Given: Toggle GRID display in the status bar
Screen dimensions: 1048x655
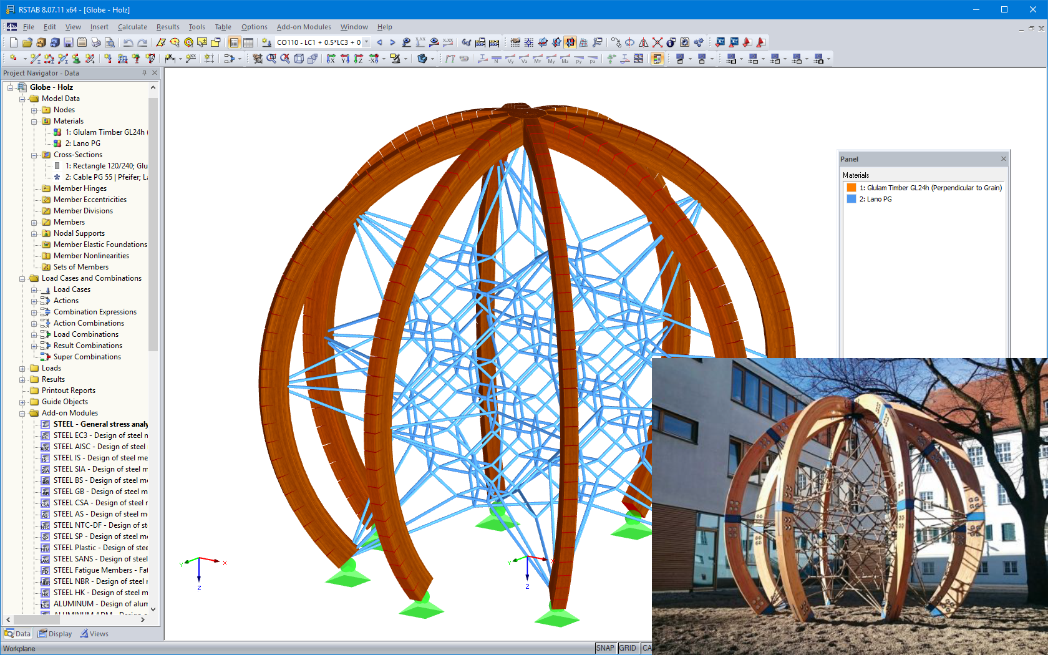Looking at the screenshot, I should pyautogui.click(x=628, y=648).
